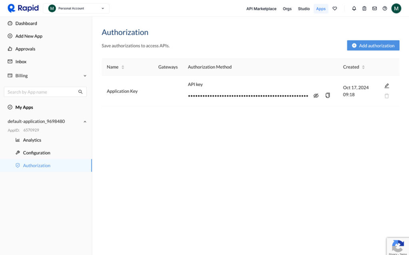Copy the API key to clipboard
Screen dimensions: 409x255
pyautogui.click(x=328, y=96)
